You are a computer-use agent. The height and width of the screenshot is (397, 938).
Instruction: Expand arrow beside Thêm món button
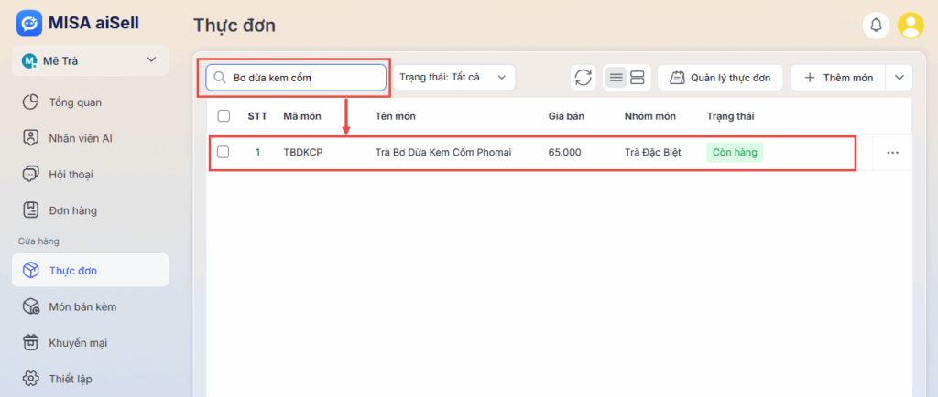click(899, 78)
